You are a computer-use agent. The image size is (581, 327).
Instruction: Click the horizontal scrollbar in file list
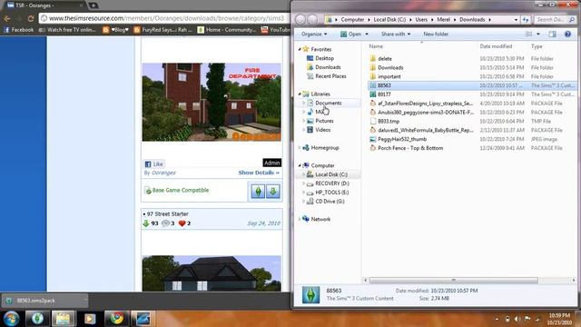[x=454, y=281]
